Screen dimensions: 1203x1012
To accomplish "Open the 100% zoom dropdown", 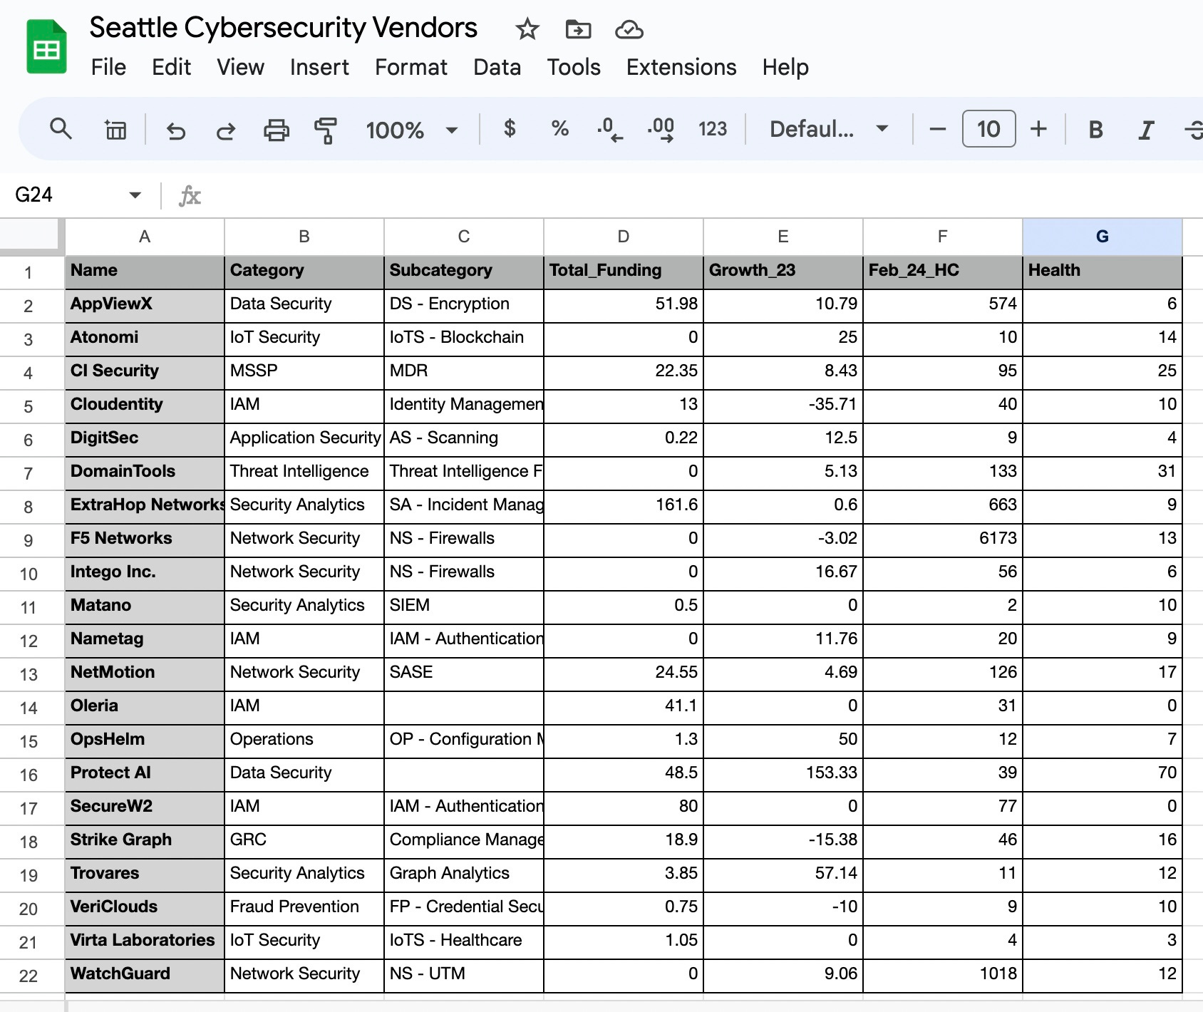I will 411,130.
